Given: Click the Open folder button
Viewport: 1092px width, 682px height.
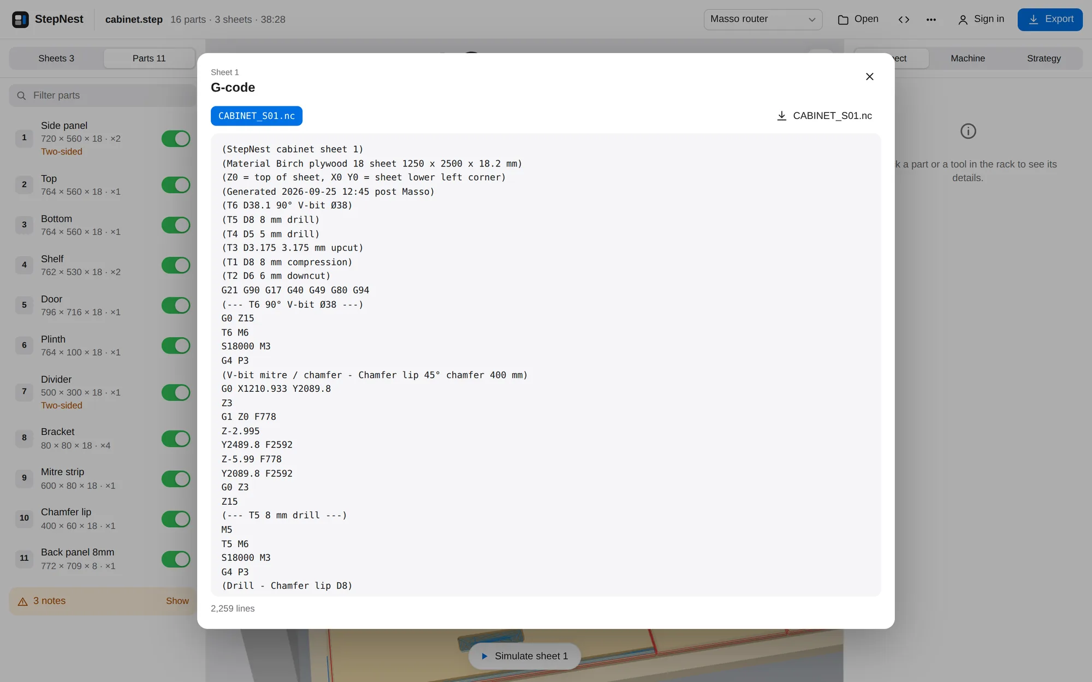Looking at the screenshot, I should [858, 19].
